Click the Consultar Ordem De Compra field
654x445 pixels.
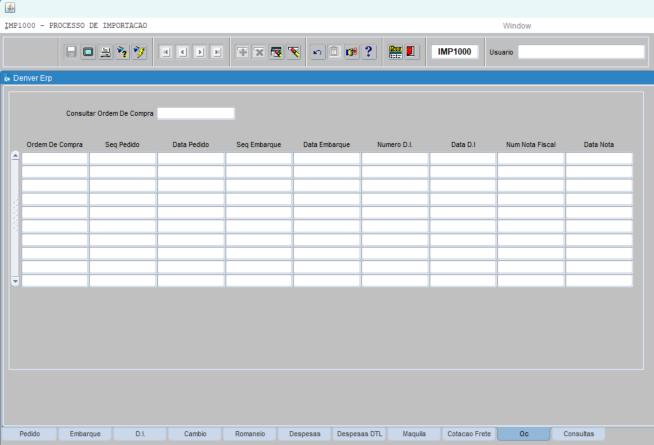(x=196, y=113)
